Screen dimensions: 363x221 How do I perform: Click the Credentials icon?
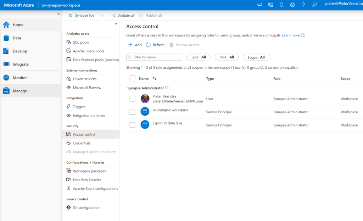coord(68,143)
